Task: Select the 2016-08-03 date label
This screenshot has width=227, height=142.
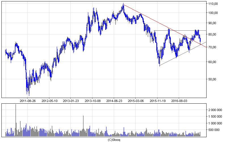Action: click(179, 101)
